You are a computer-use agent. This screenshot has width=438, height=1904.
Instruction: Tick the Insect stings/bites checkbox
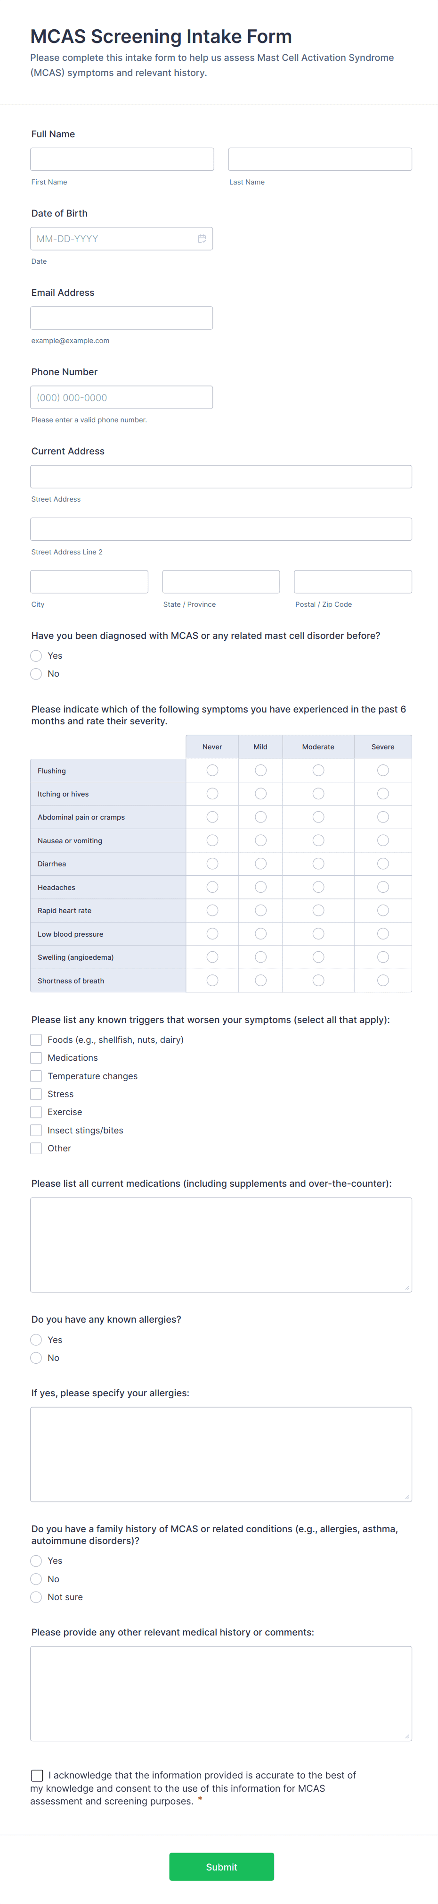tap(36, 1130)
